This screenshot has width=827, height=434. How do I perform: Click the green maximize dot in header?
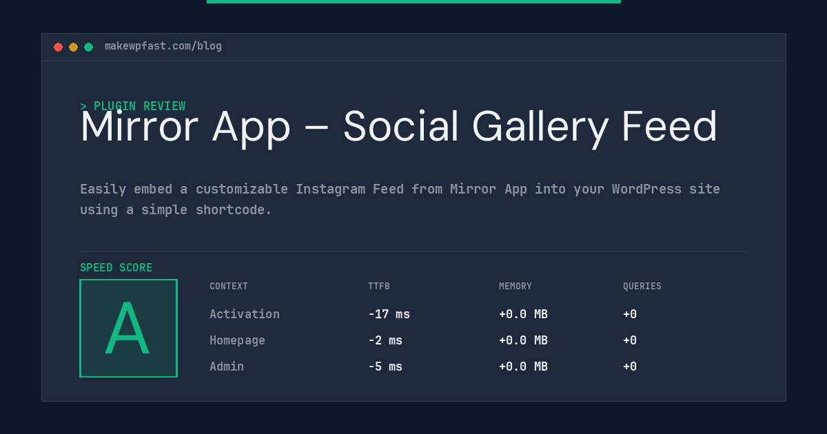[88, 47]
